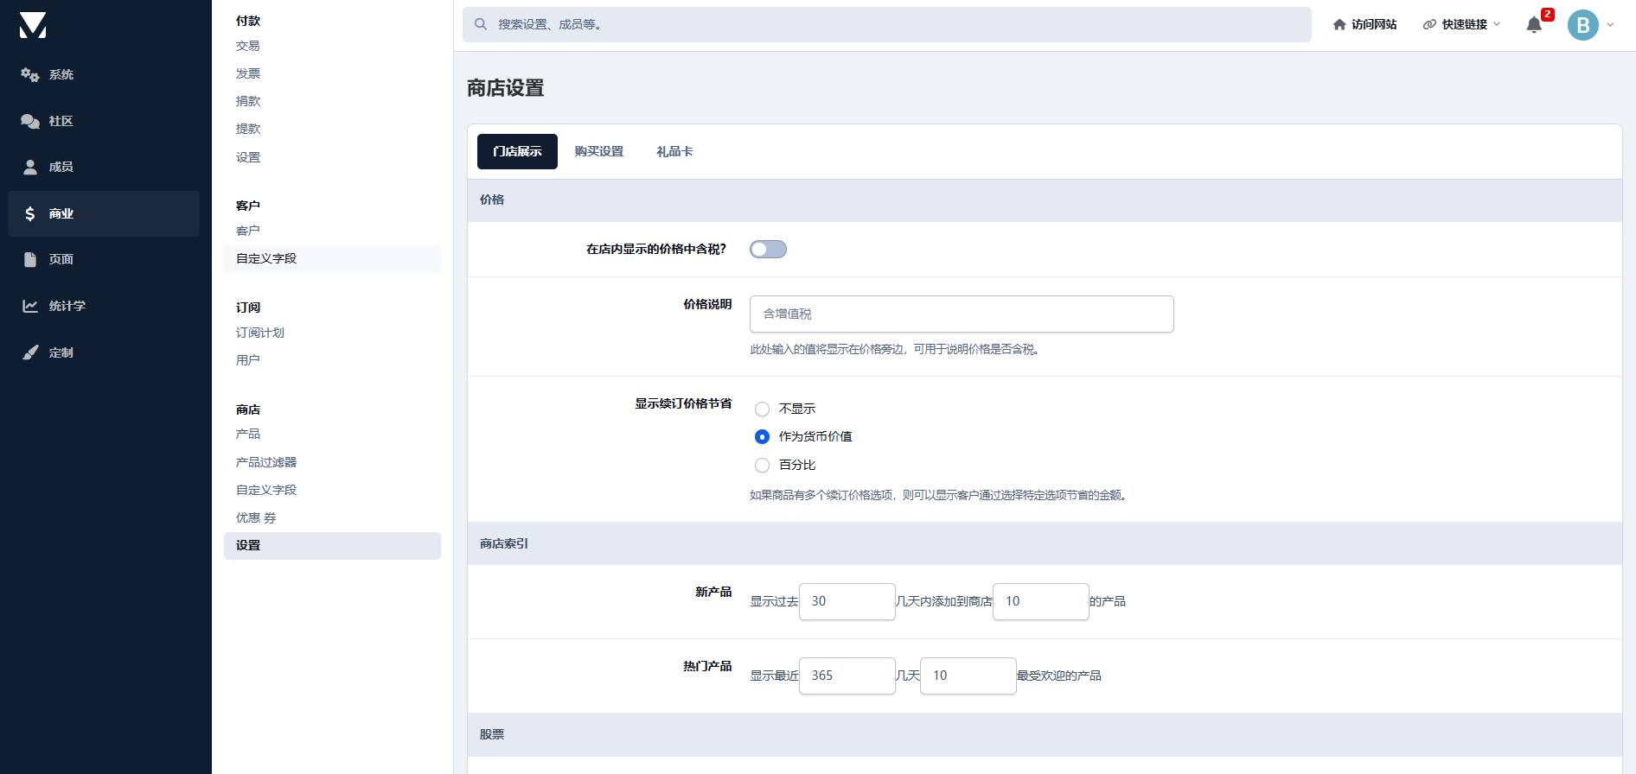The image size is (1636, 774).
Task: Select the 不显示 radio option
Action: tap(762, 409)
